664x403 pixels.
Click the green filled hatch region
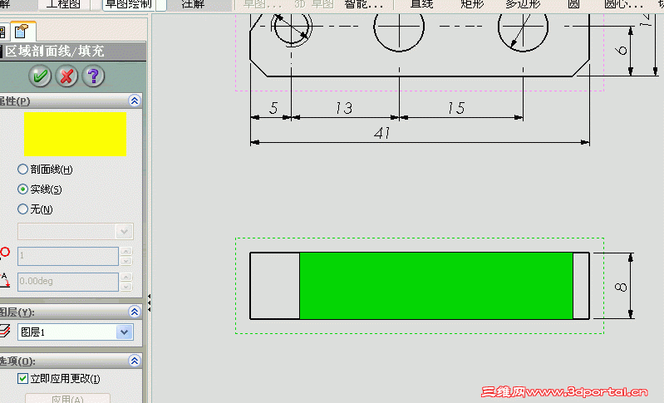pos(436,286)
